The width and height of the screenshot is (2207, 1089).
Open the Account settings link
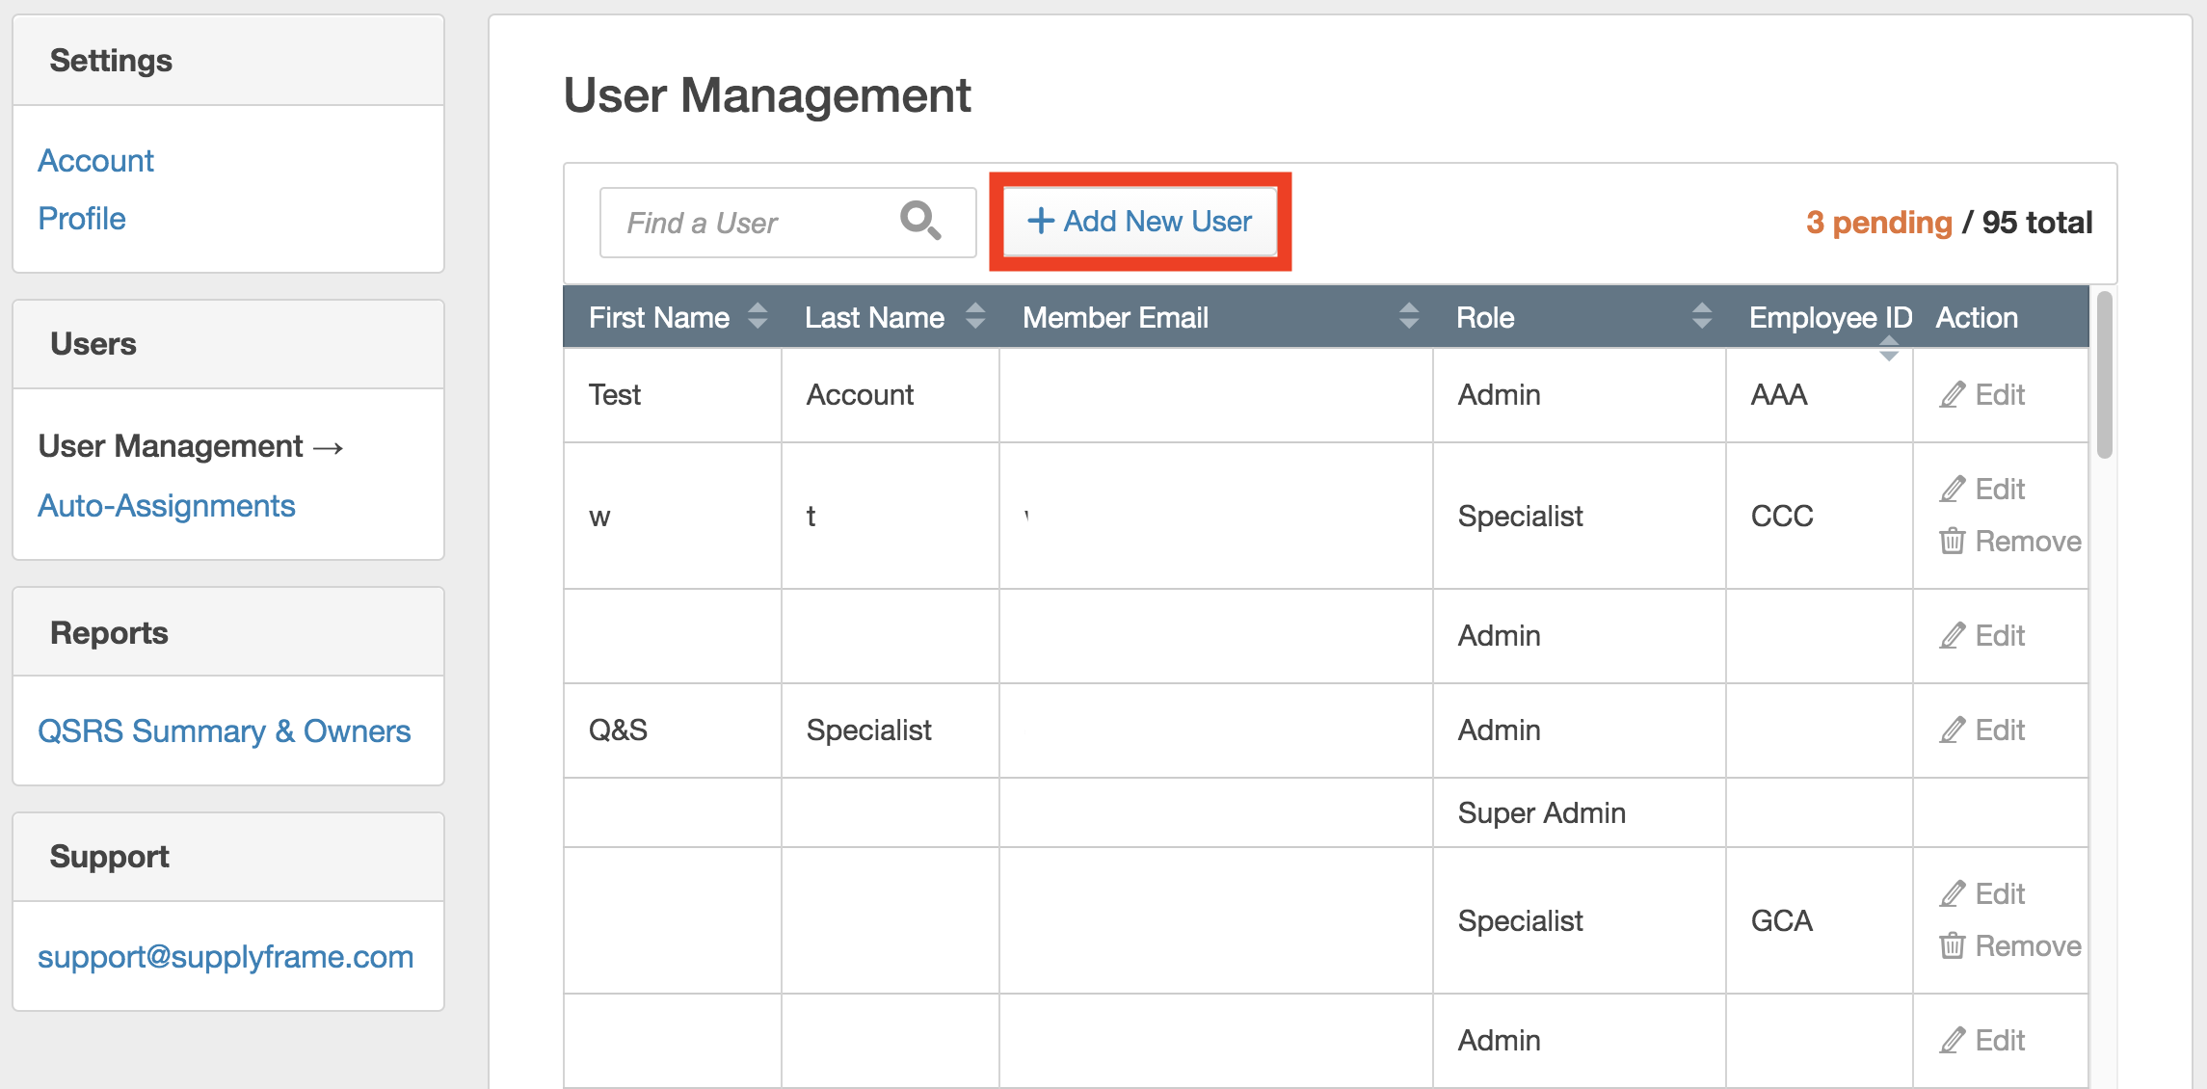point(95,161)
